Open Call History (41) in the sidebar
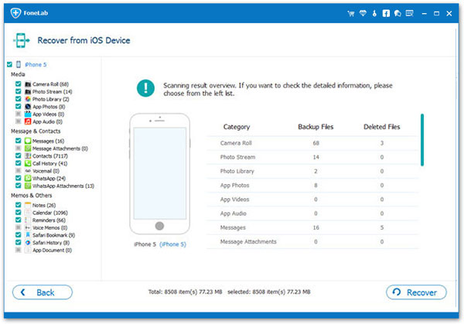Viewport: 464px width, 324px height. (49, 163)
